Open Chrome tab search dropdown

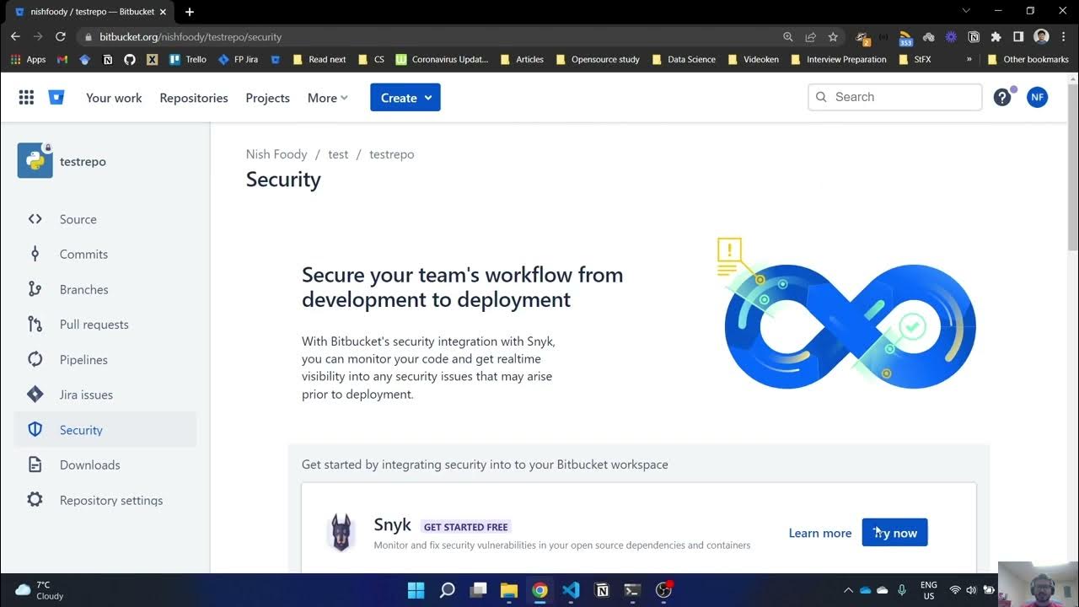pyautogui.click(x=966, y=11)
